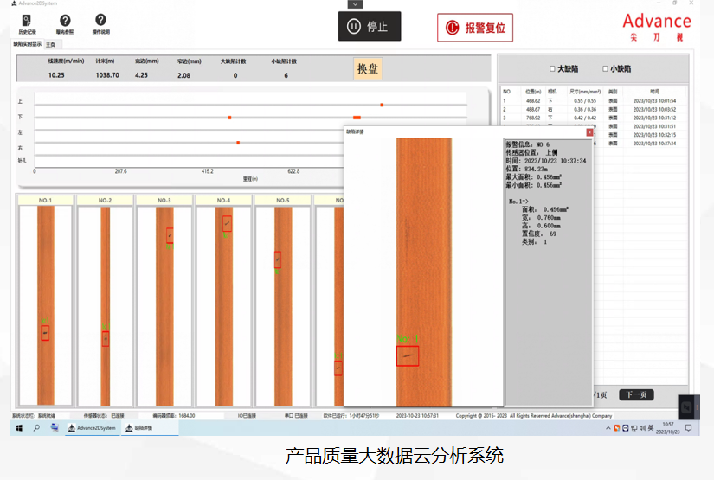Show hidden system tray icons chevron
This screenshot has width=714, height=480.
coord(608,428)
